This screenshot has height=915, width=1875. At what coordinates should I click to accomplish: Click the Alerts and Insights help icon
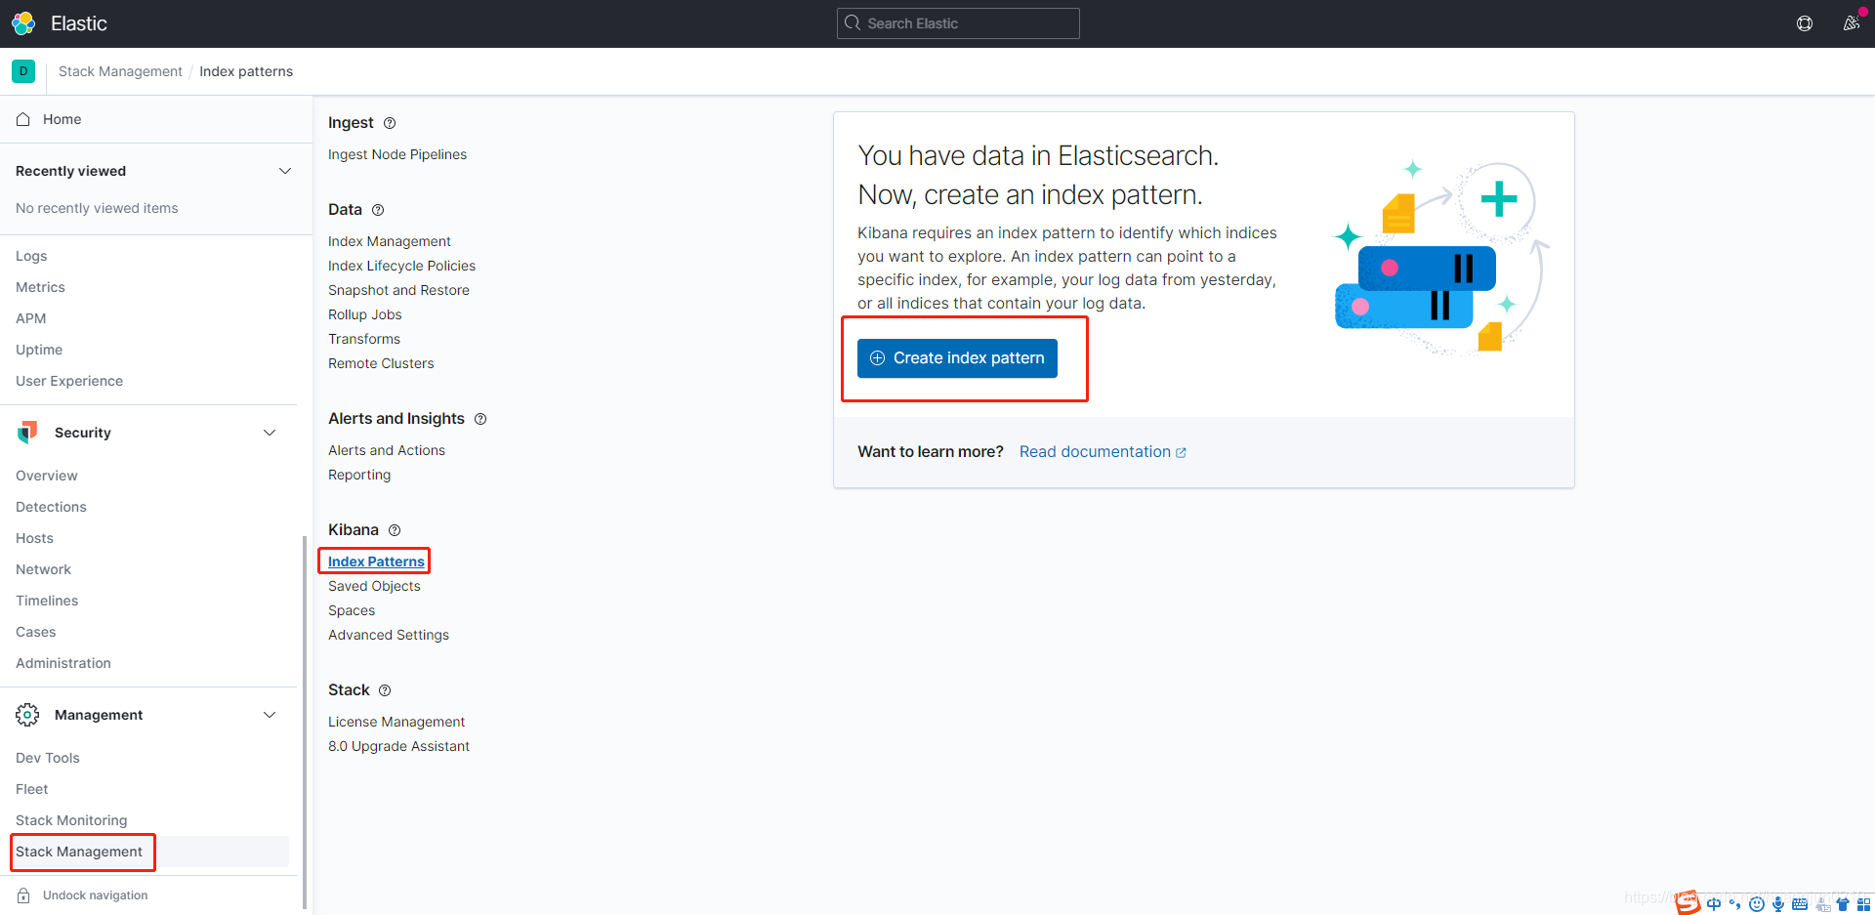(480, 419)
